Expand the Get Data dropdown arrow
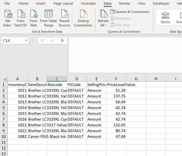Image resolution: width=182 pixels, height=156 pixels. click(11, 25)
